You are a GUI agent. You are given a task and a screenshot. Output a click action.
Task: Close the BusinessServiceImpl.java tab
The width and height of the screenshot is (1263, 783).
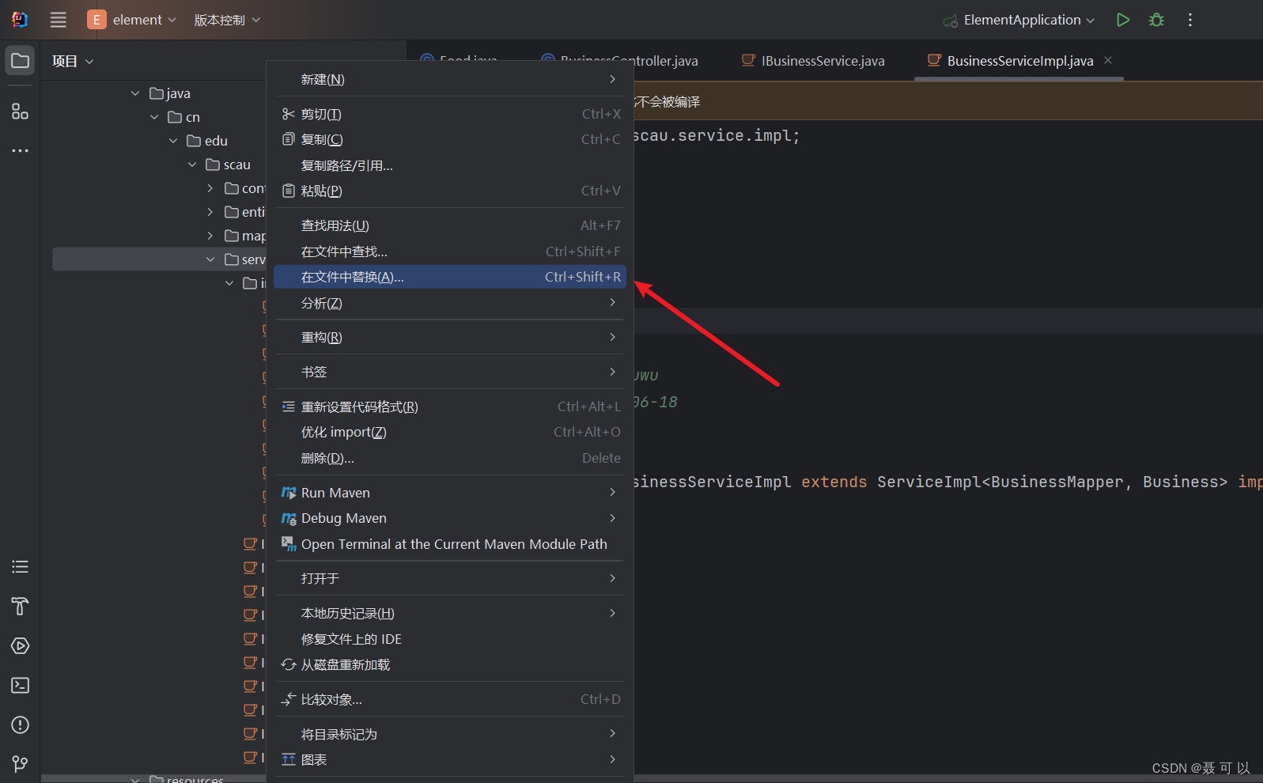(x=1108, y=60)
